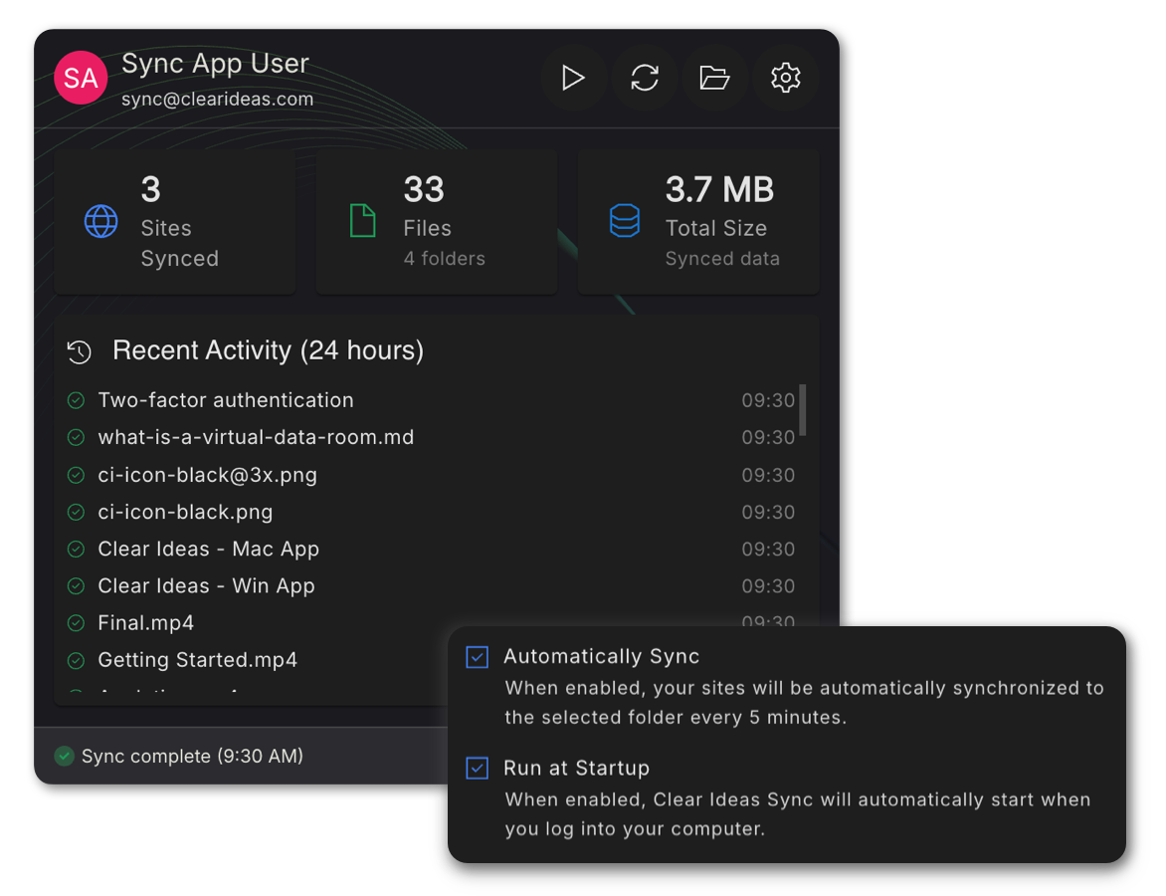Disable Automatically Sync
The width and height of the screenshot is (1166, 896).
coord(477,657)
